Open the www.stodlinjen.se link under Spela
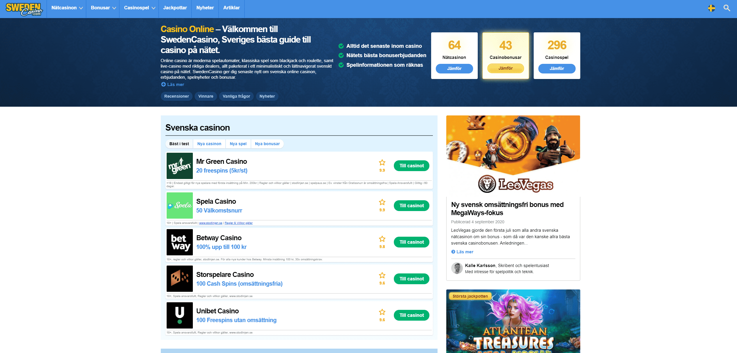This screenshot has width=737, height=353. coord(211,223)
